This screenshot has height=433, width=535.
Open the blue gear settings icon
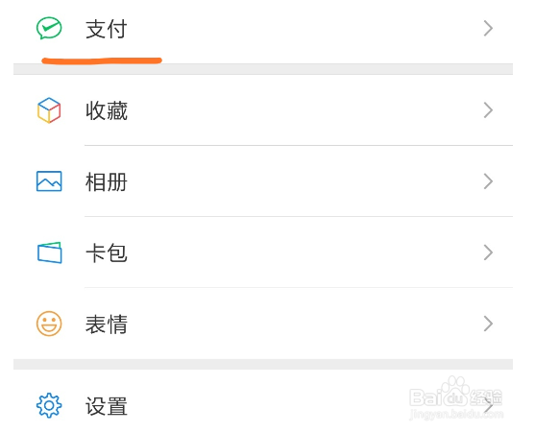point(49,405)
